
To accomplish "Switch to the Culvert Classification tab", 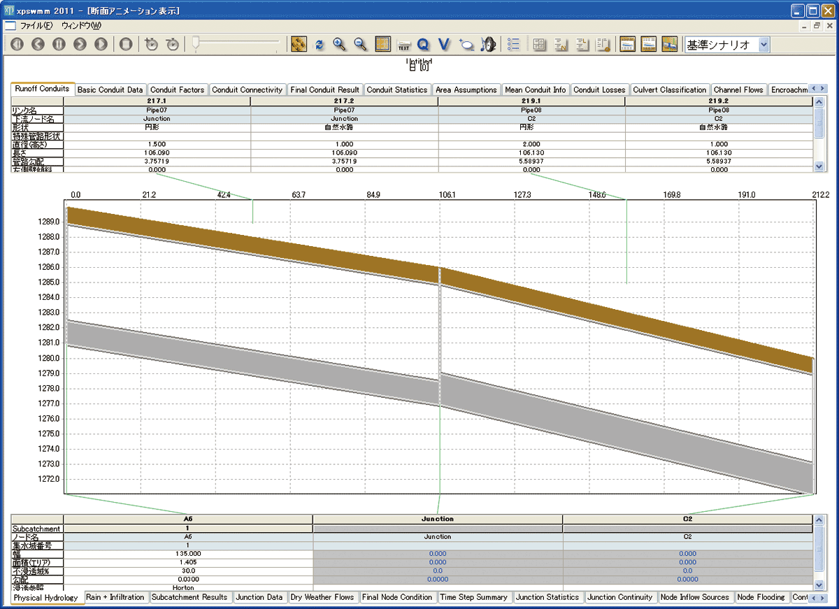I will 670,89.
